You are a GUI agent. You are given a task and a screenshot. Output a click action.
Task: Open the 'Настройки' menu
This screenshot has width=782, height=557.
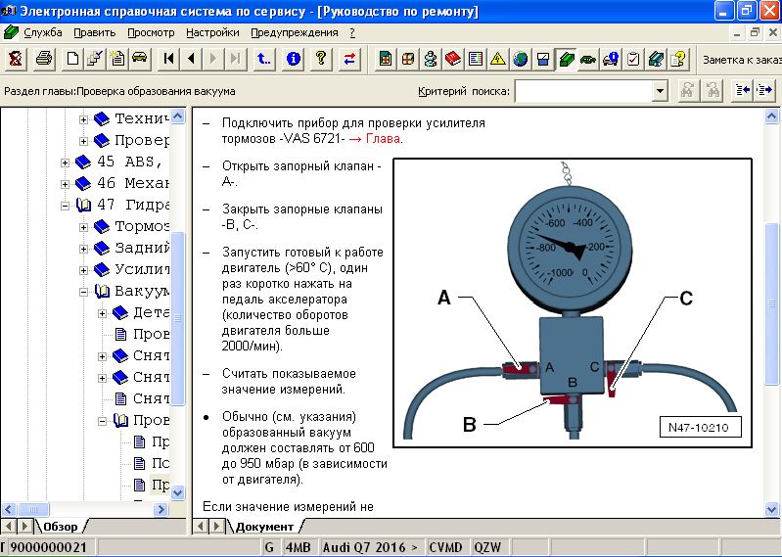212,32
